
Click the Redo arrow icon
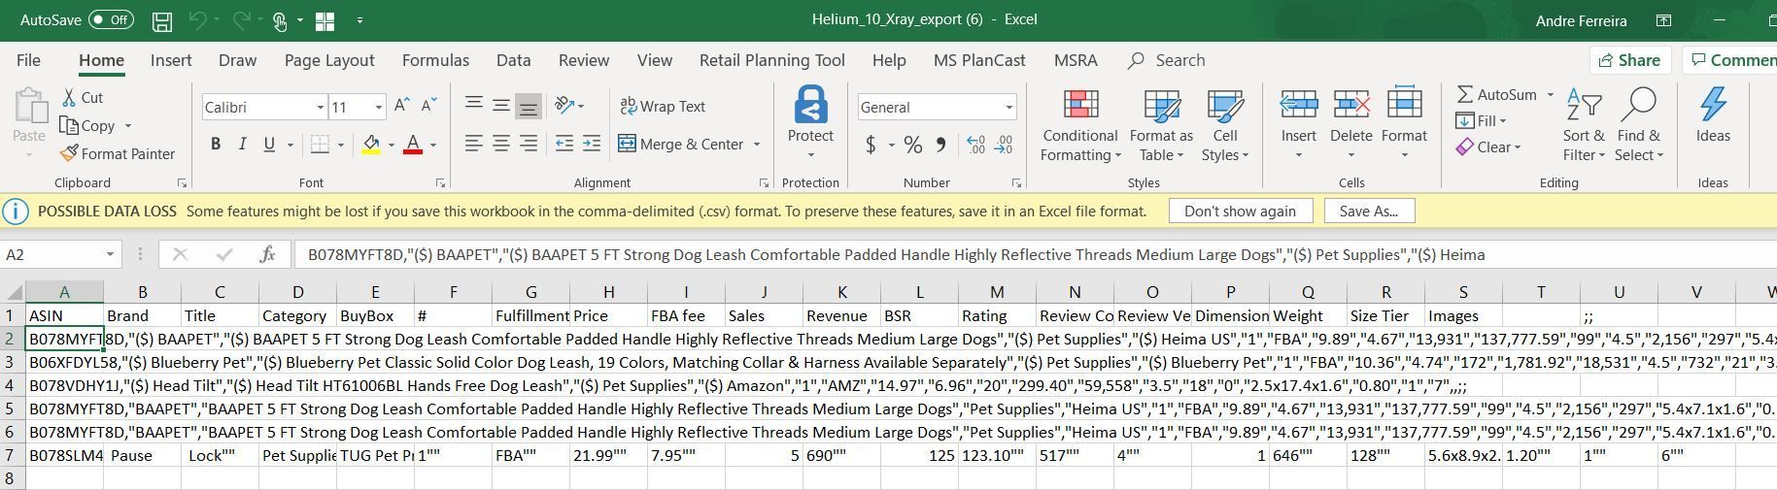(x=242, y=19)
